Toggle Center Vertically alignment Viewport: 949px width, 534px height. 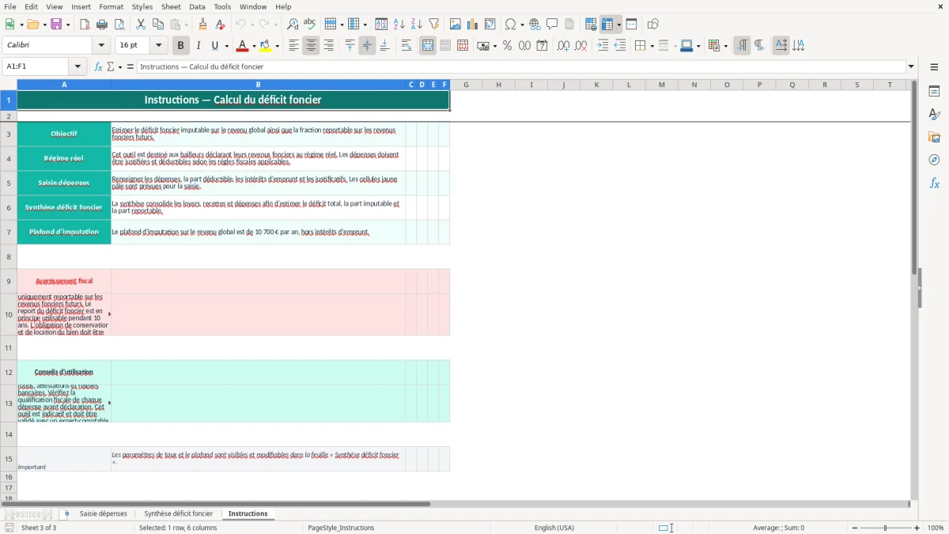[x=367, y=46]
